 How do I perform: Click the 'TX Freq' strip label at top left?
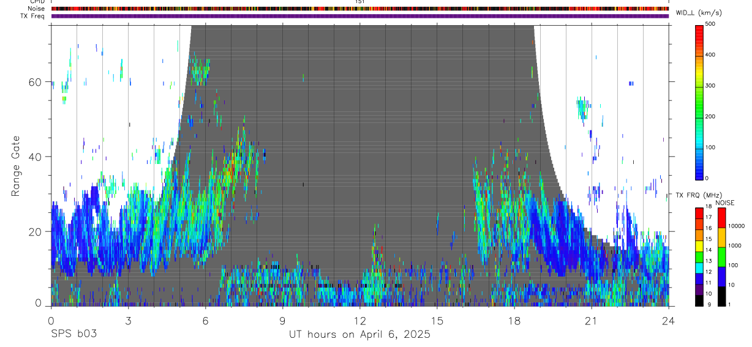(x=32, y=16)
